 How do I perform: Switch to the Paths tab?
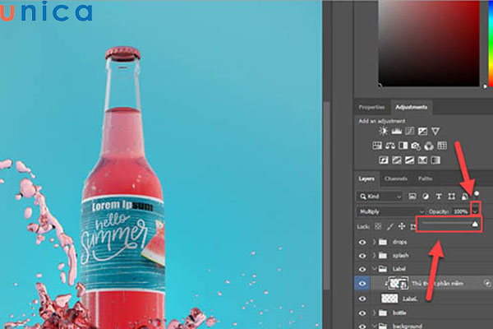click(x=425, y=178)
